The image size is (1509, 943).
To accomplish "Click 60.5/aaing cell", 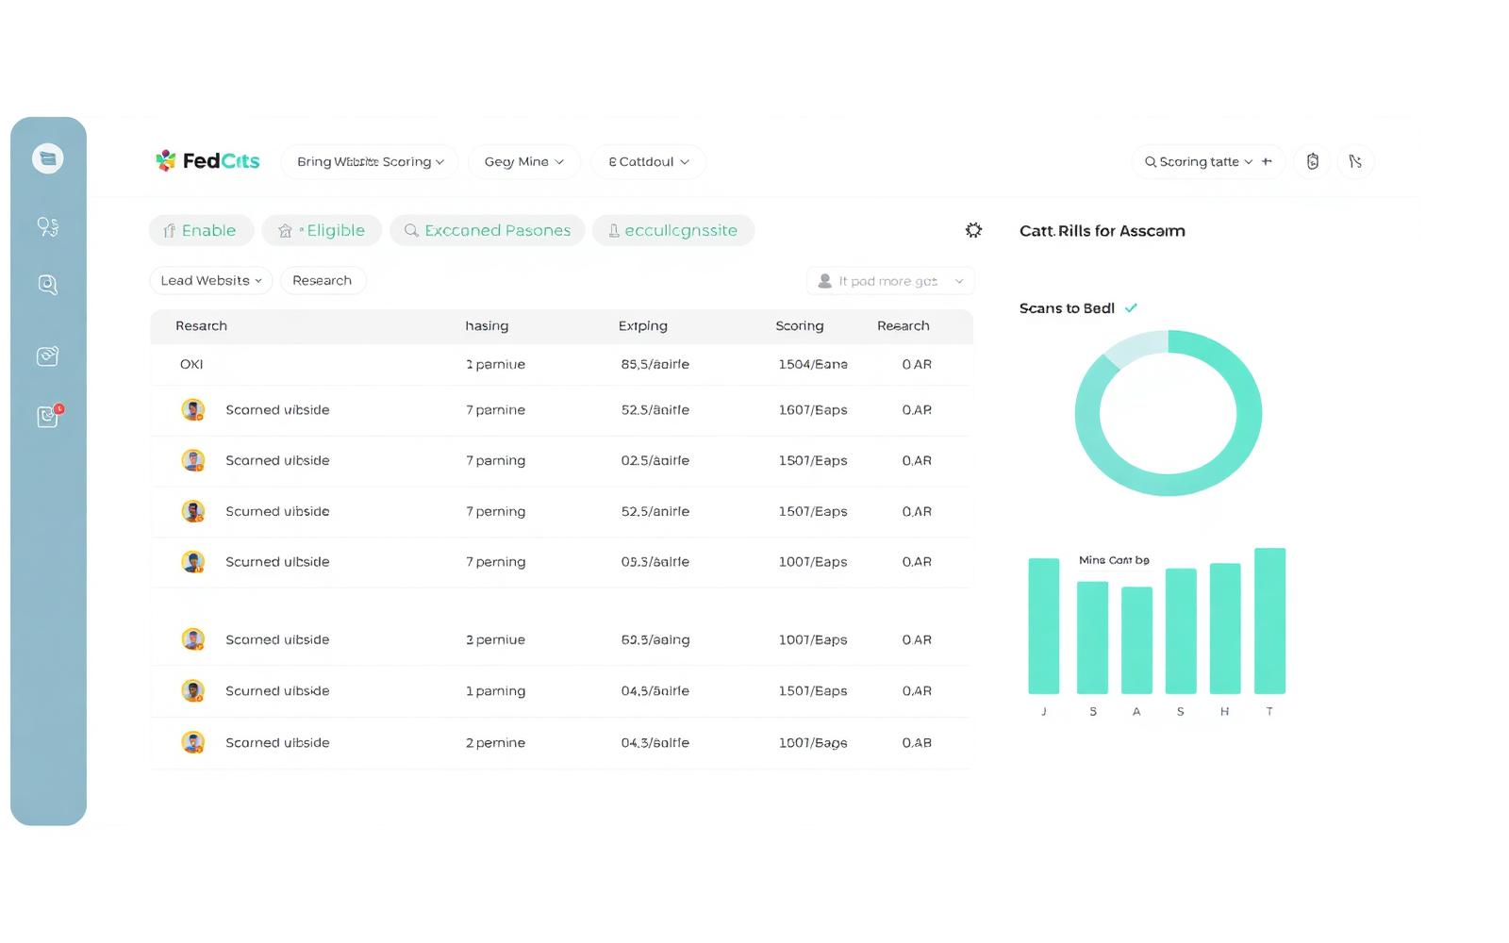I will click(655, 639).
